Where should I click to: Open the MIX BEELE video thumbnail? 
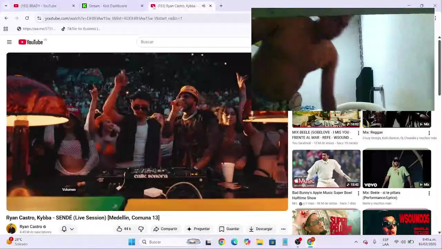pos(326,119)
